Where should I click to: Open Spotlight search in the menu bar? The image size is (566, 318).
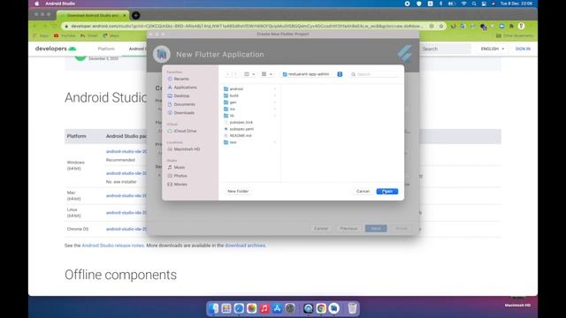coord(474,4)
